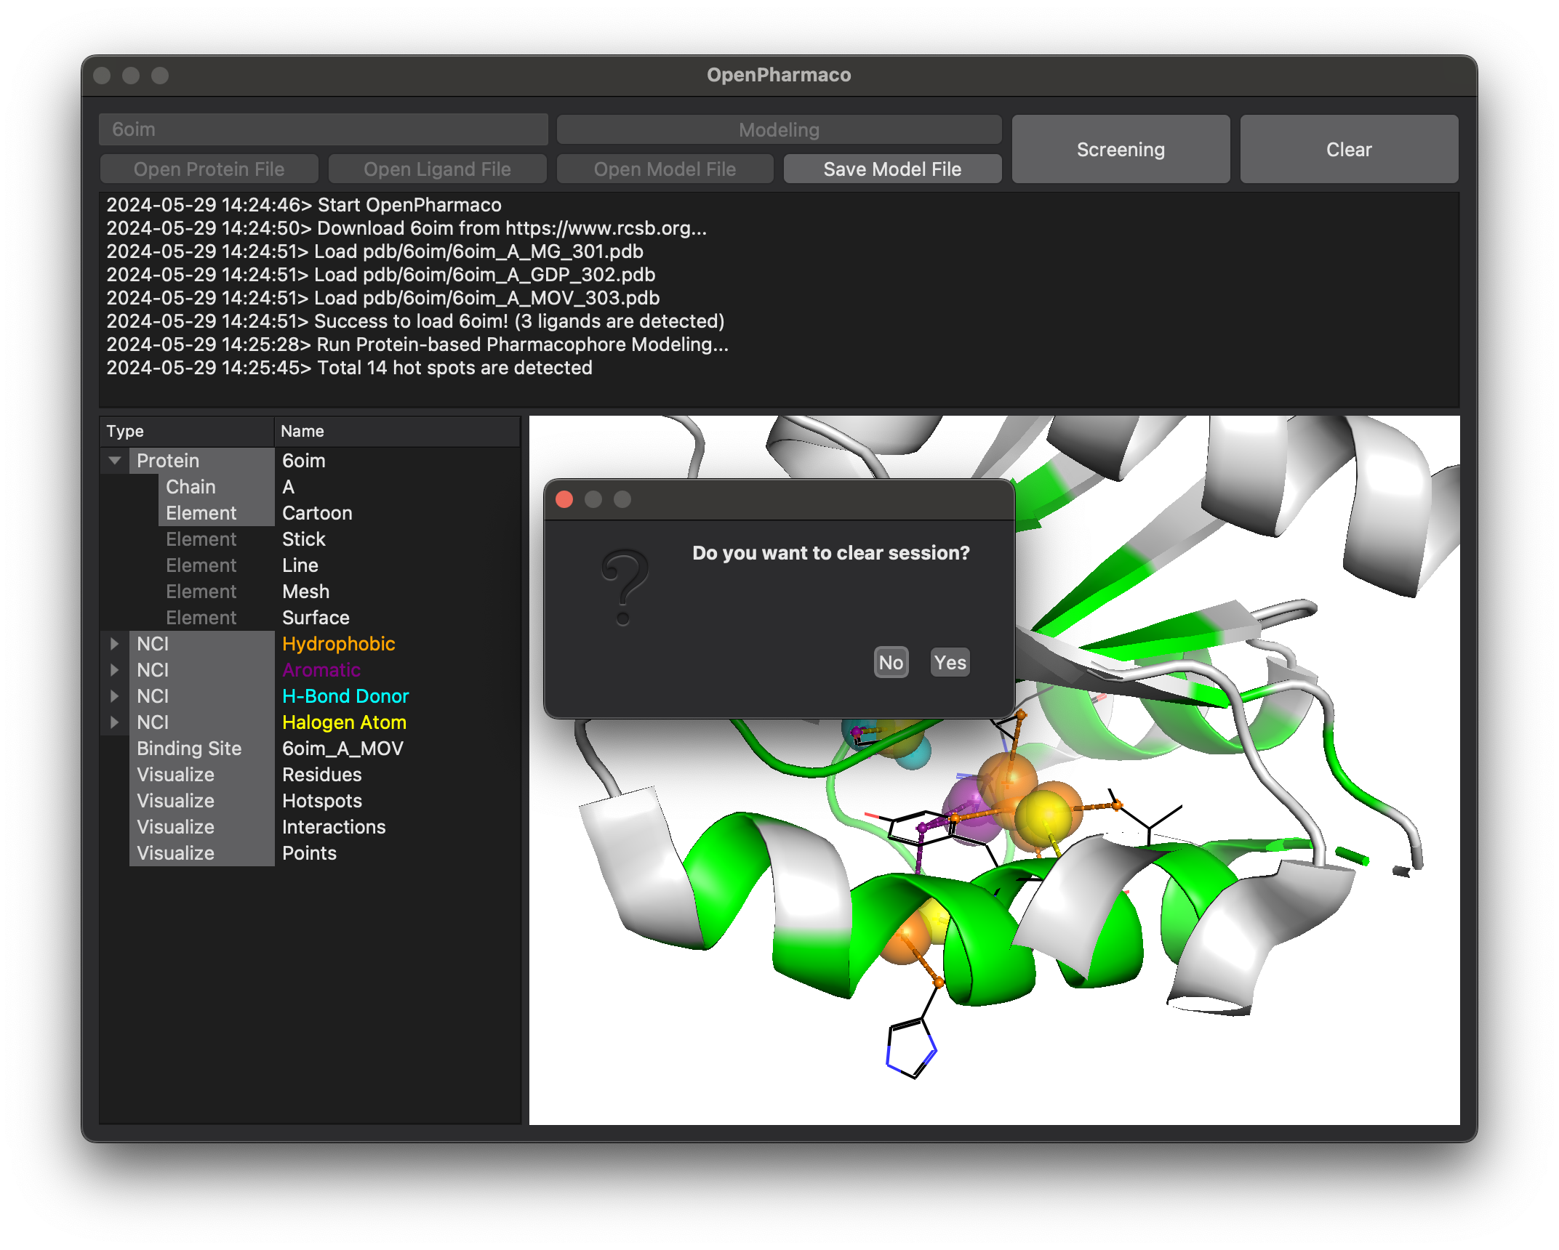Click the 'Start OpenPharmaco' log line
Screen dimensions: 1559x1250
click(304, 204)
